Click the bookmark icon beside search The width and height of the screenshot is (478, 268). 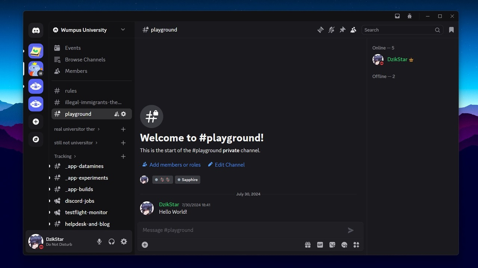[451, 30]
